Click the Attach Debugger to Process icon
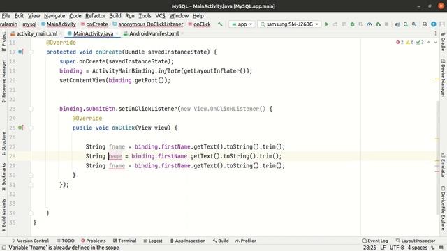This screenshot has width=447, height=251. coord(378,24)
